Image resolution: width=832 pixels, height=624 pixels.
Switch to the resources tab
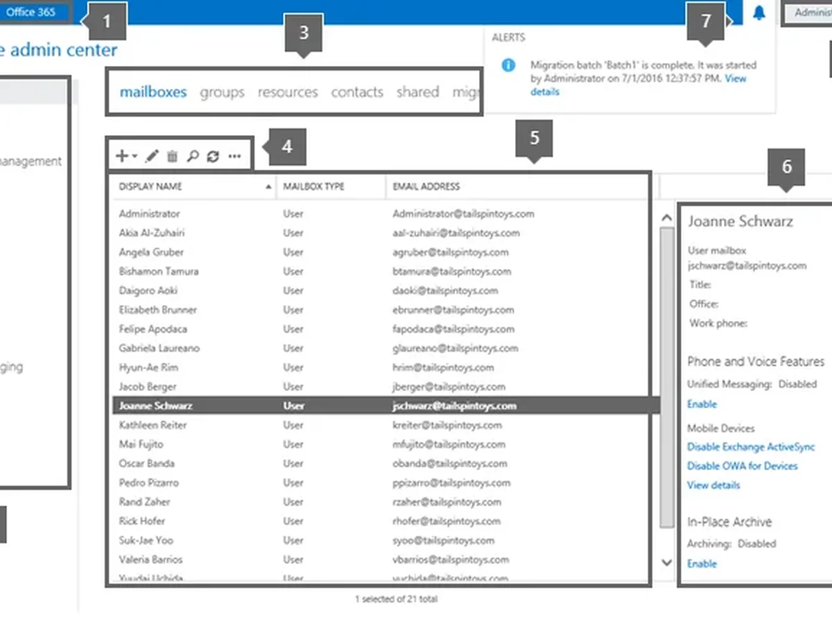(288, 92)
